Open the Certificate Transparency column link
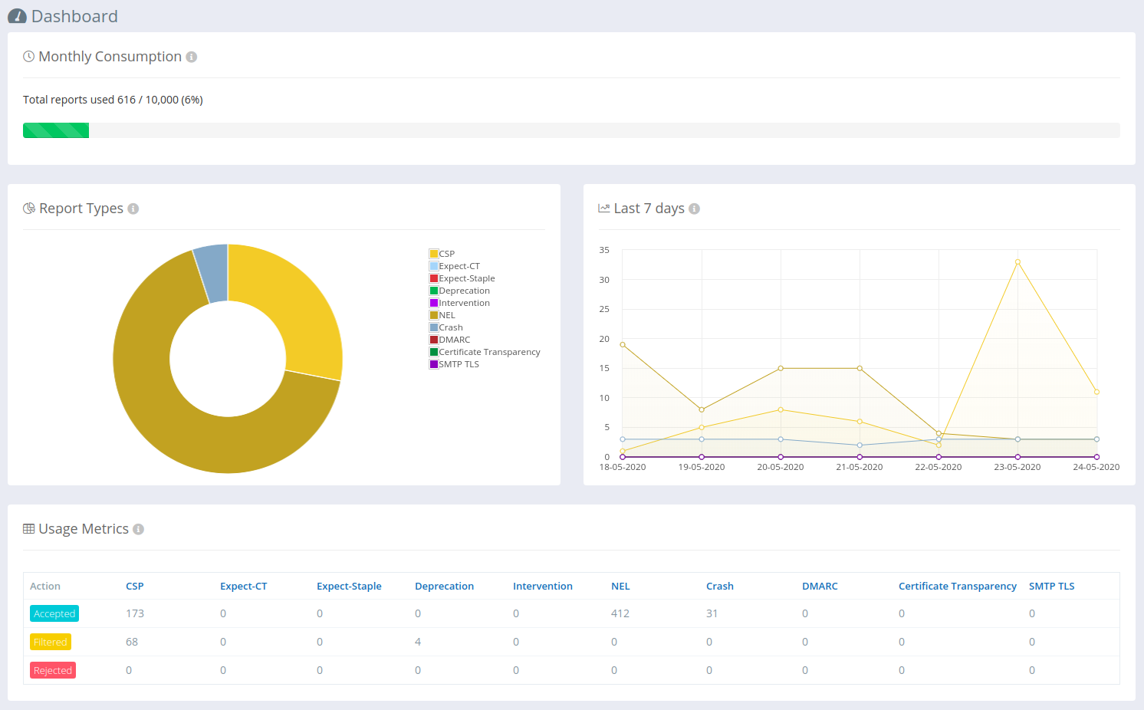 pos(958,586)
